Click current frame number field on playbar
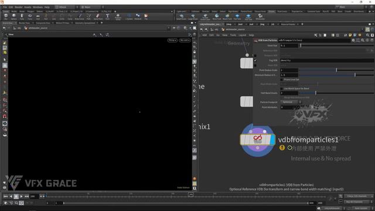Viewport: 375px width, 211px height. 34,196
